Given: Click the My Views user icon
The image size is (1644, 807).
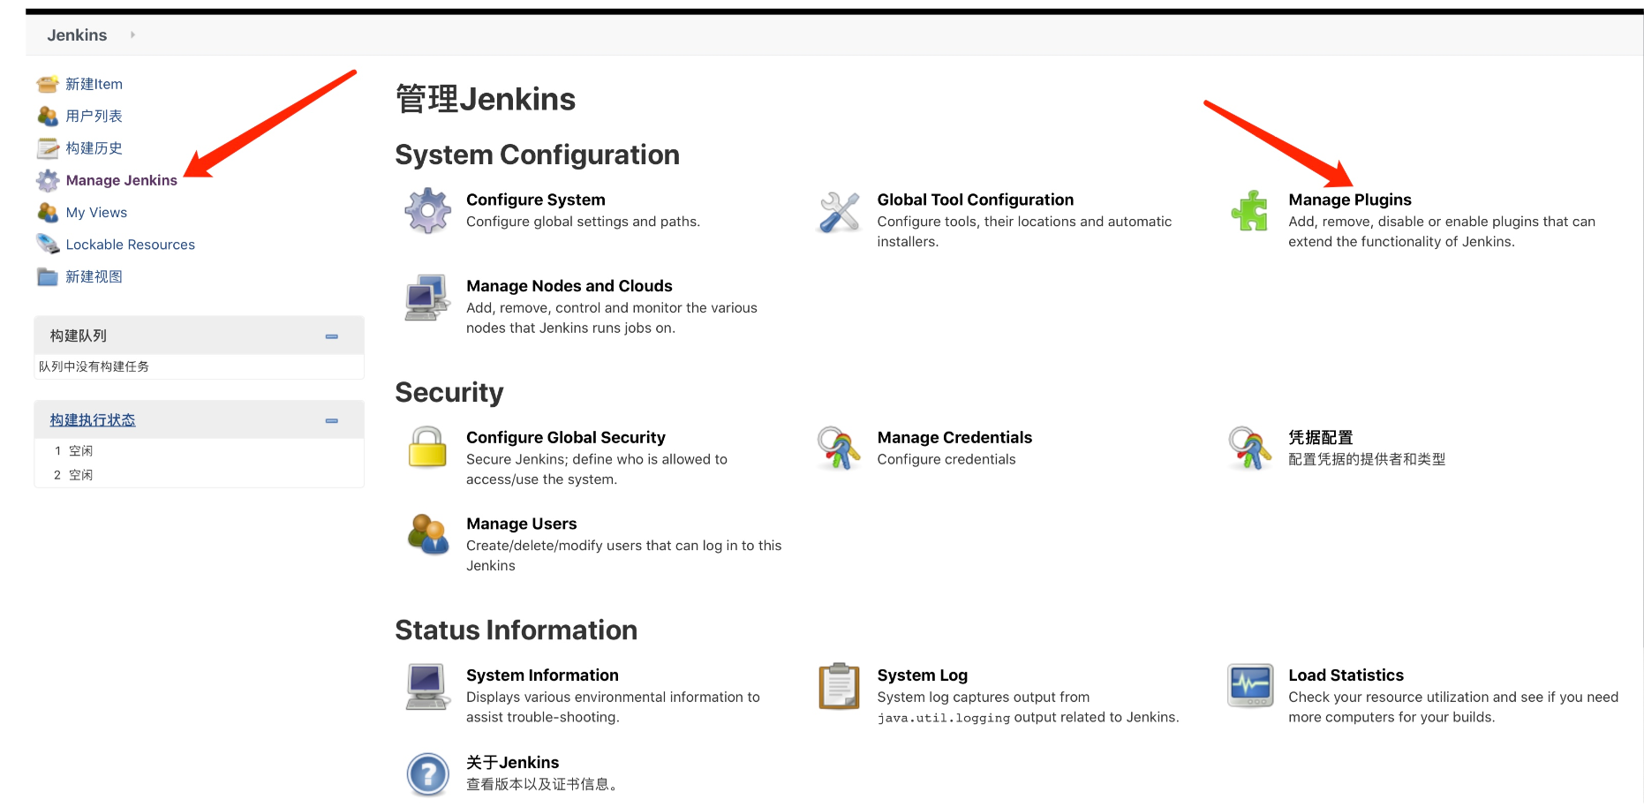Looking at the screenshot, I should (x=48, y=213).
